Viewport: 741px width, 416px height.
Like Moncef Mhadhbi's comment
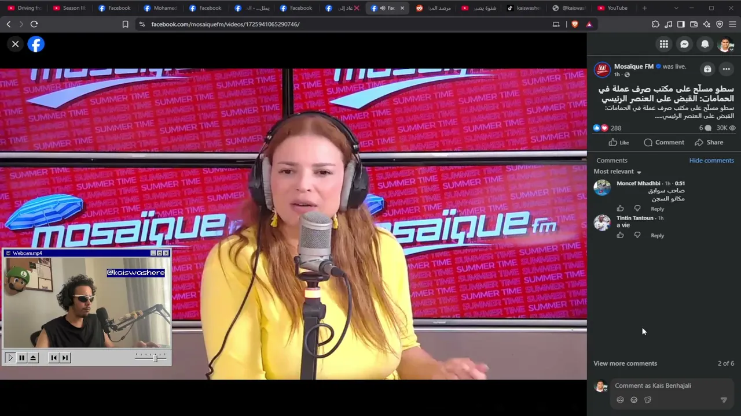click(620, 209)
